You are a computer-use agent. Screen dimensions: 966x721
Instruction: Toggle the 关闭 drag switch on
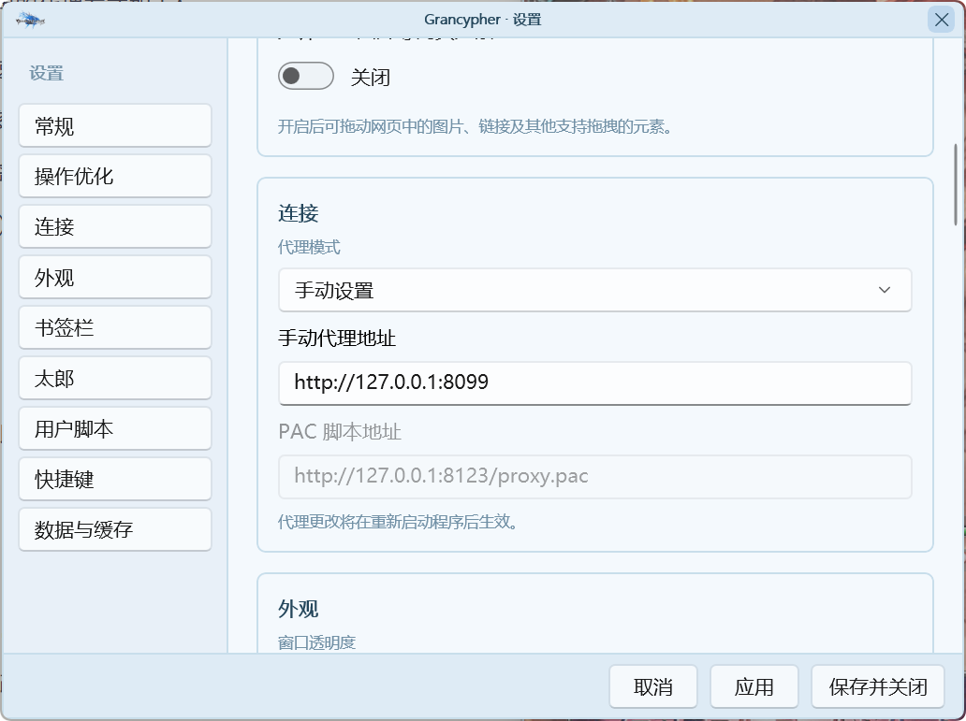(x=305, y=77)
